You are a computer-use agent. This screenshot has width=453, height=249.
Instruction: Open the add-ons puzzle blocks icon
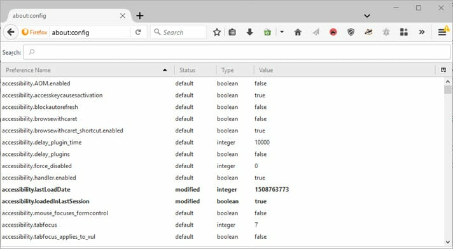pos(404,32)
